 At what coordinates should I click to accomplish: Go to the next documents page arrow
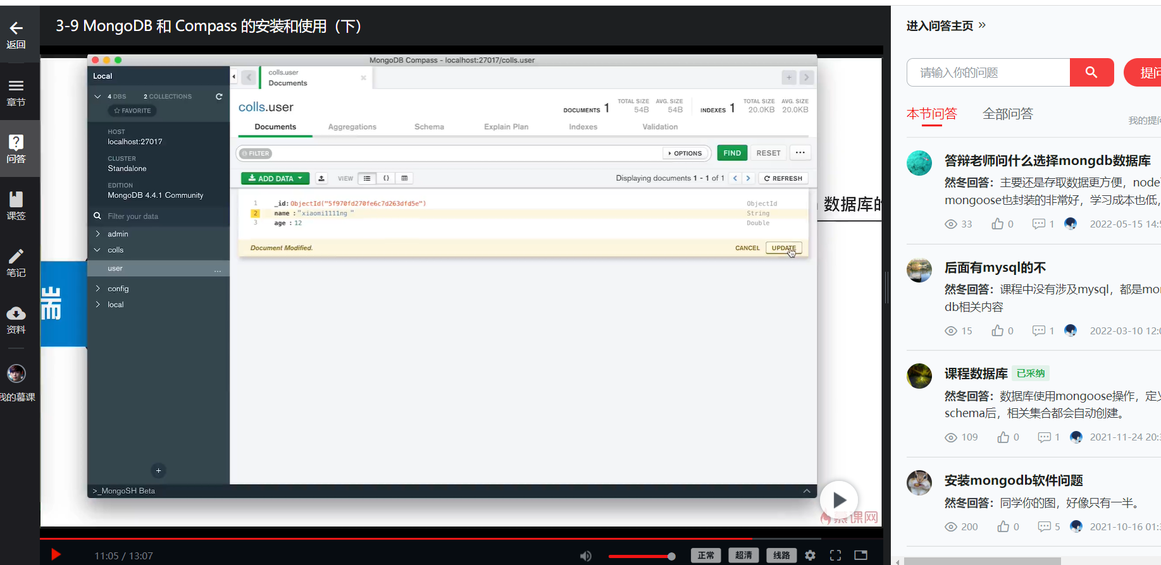point(748,178)
